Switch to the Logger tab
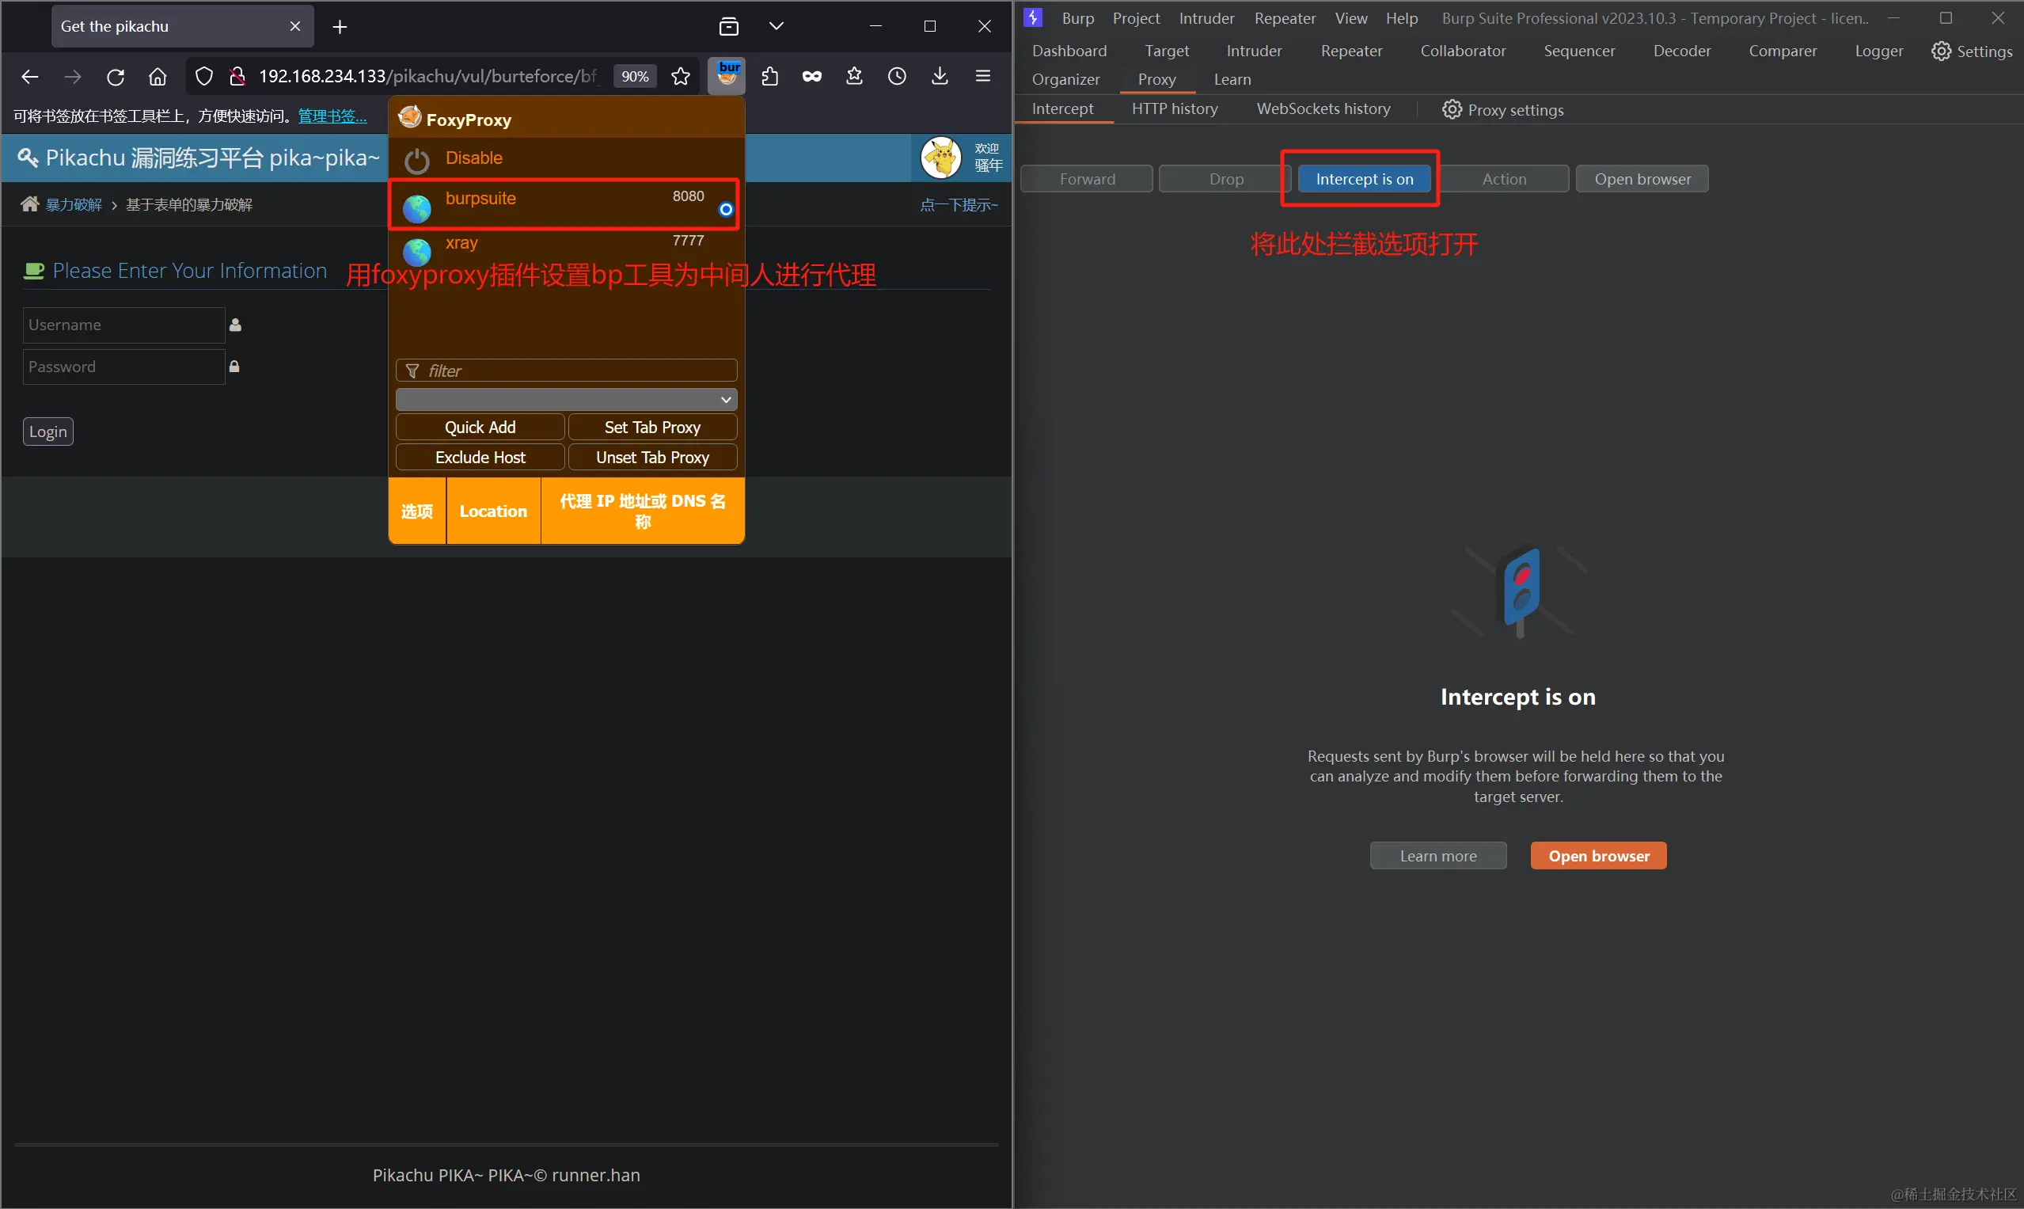Viewport: 2024px width, 1209px height. click(1879, 51)
